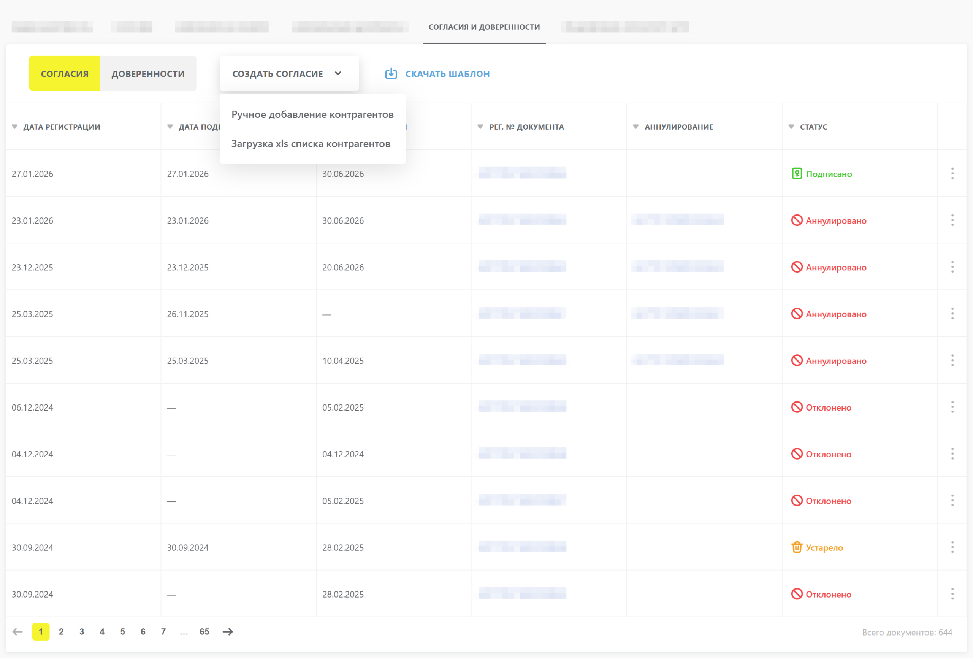Collapse the Создать согласие dropdown

point(289,74)
